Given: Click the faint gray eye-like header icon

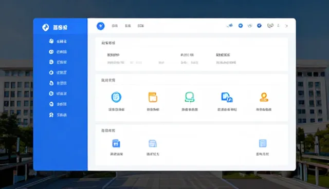Looking at the screenshot, I should (x=250, y=26).
